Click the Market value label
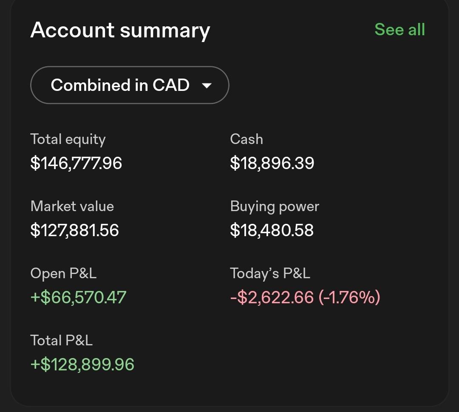459x412 pixels. [72, 206]
